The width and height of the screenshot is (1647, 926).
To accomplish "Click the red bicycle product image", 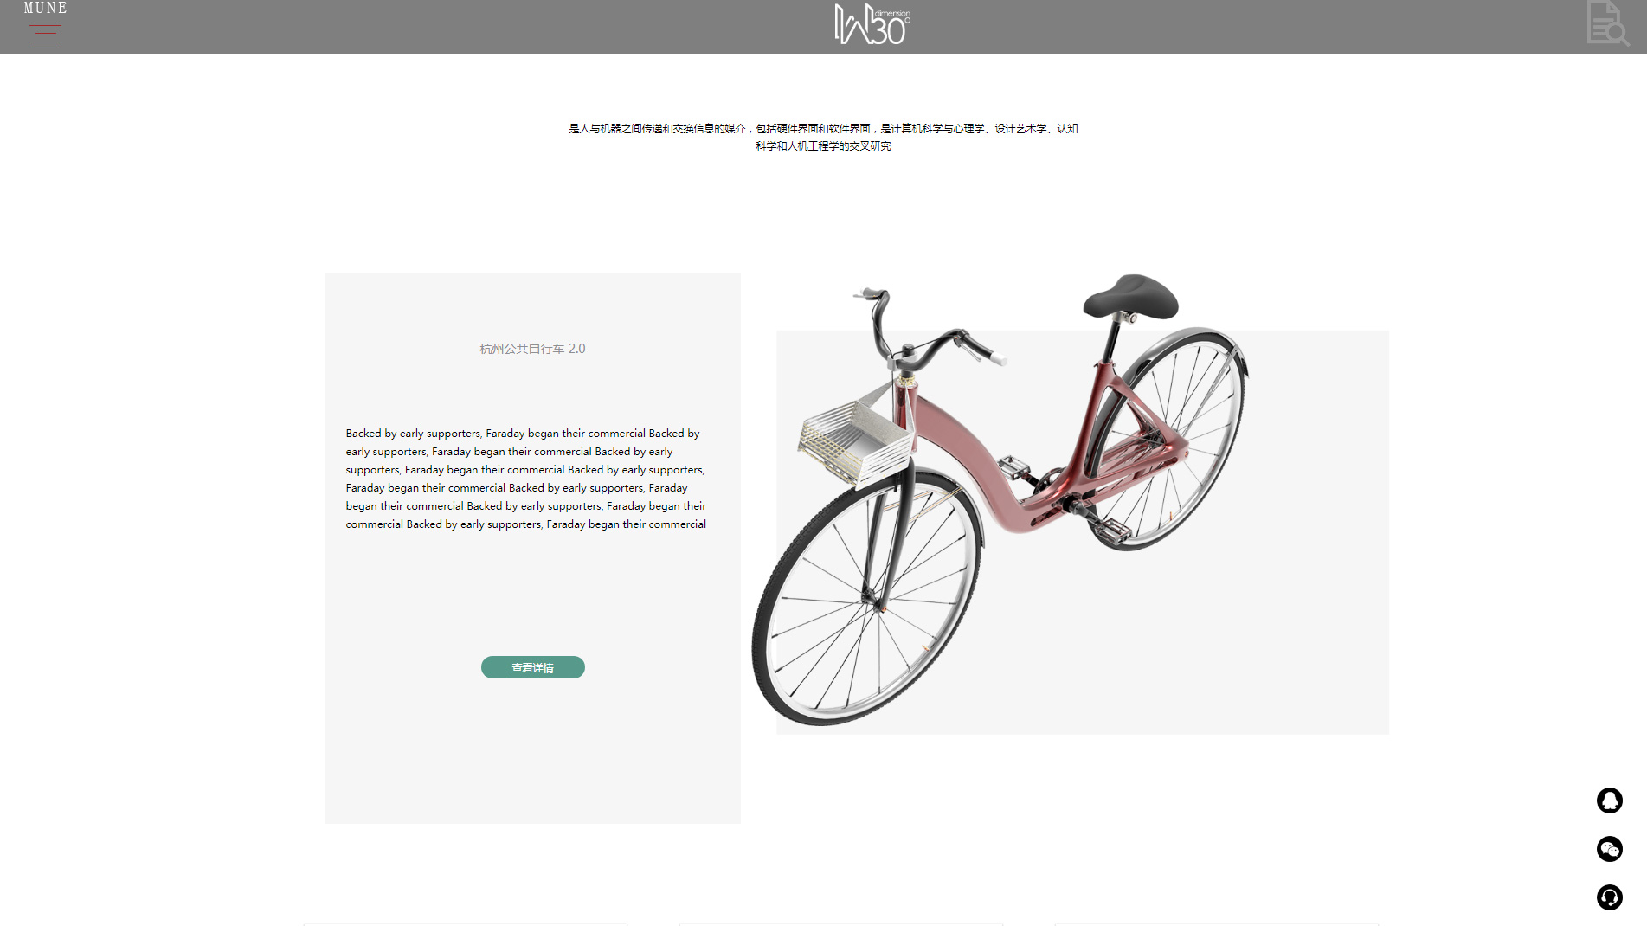I will [1000, 499].
